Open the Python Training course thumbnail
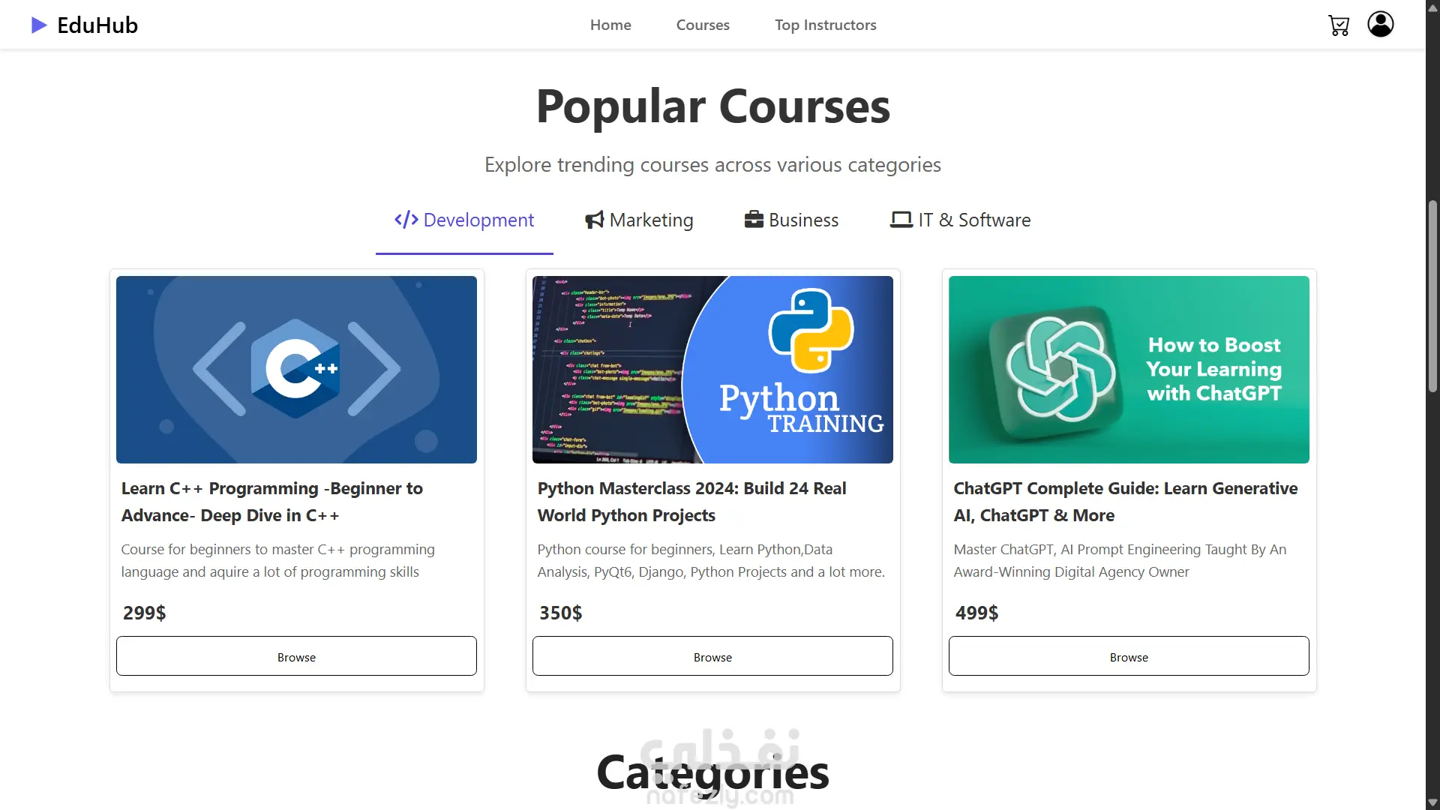 712,370
